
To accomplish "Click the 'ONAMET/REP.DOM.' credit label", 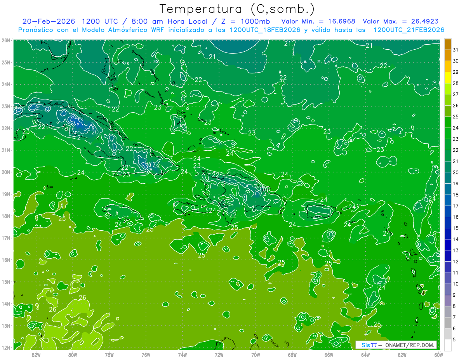I will pyautogui.click(x=409, y=345).
